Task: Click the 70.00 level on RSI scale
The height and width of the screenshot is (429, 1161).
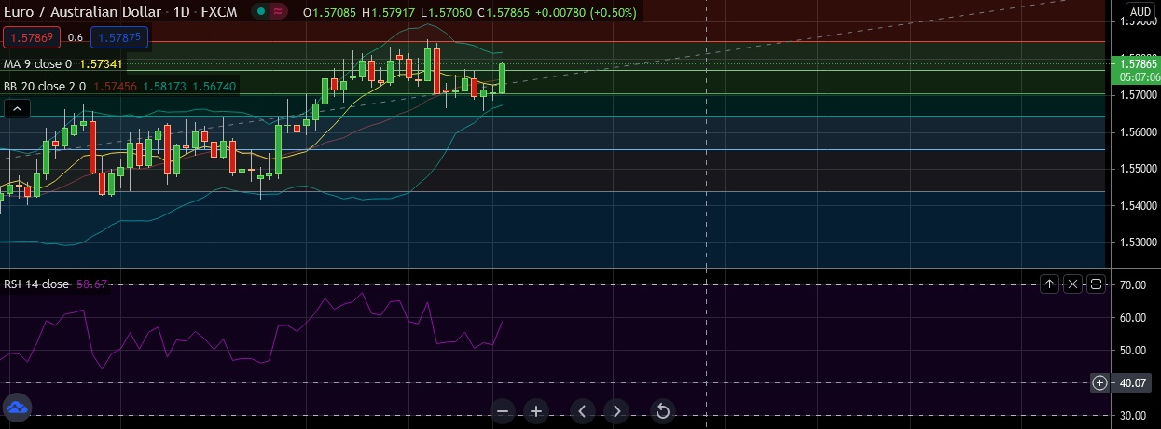Action: point(1132,284)
